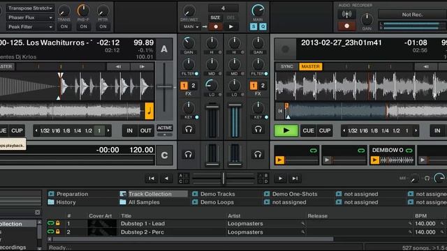The width and height of the screenshot is (447, 251).
Task: Click the Deck A letter icon
Action: point(164,50)
